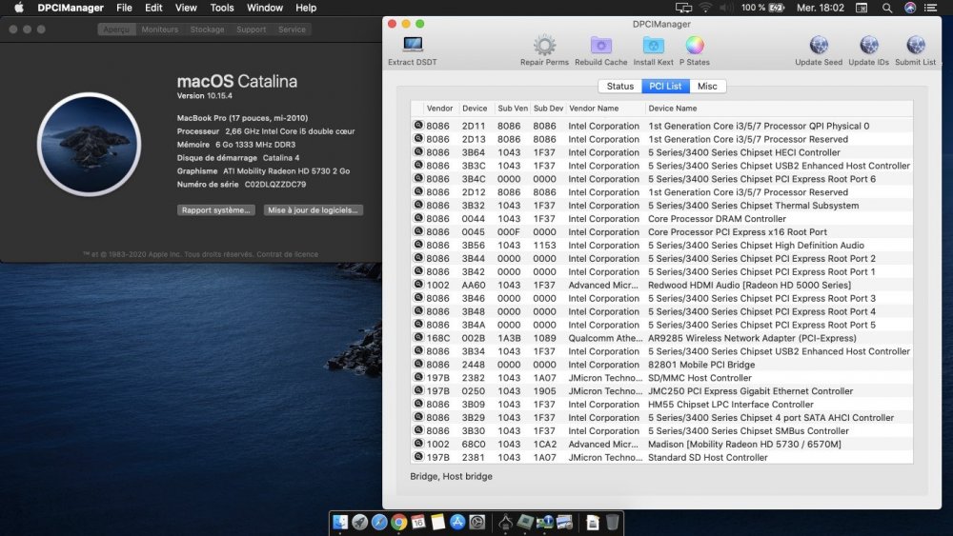
Task: Open Calendar in the dock
Action: pos(418,522)
